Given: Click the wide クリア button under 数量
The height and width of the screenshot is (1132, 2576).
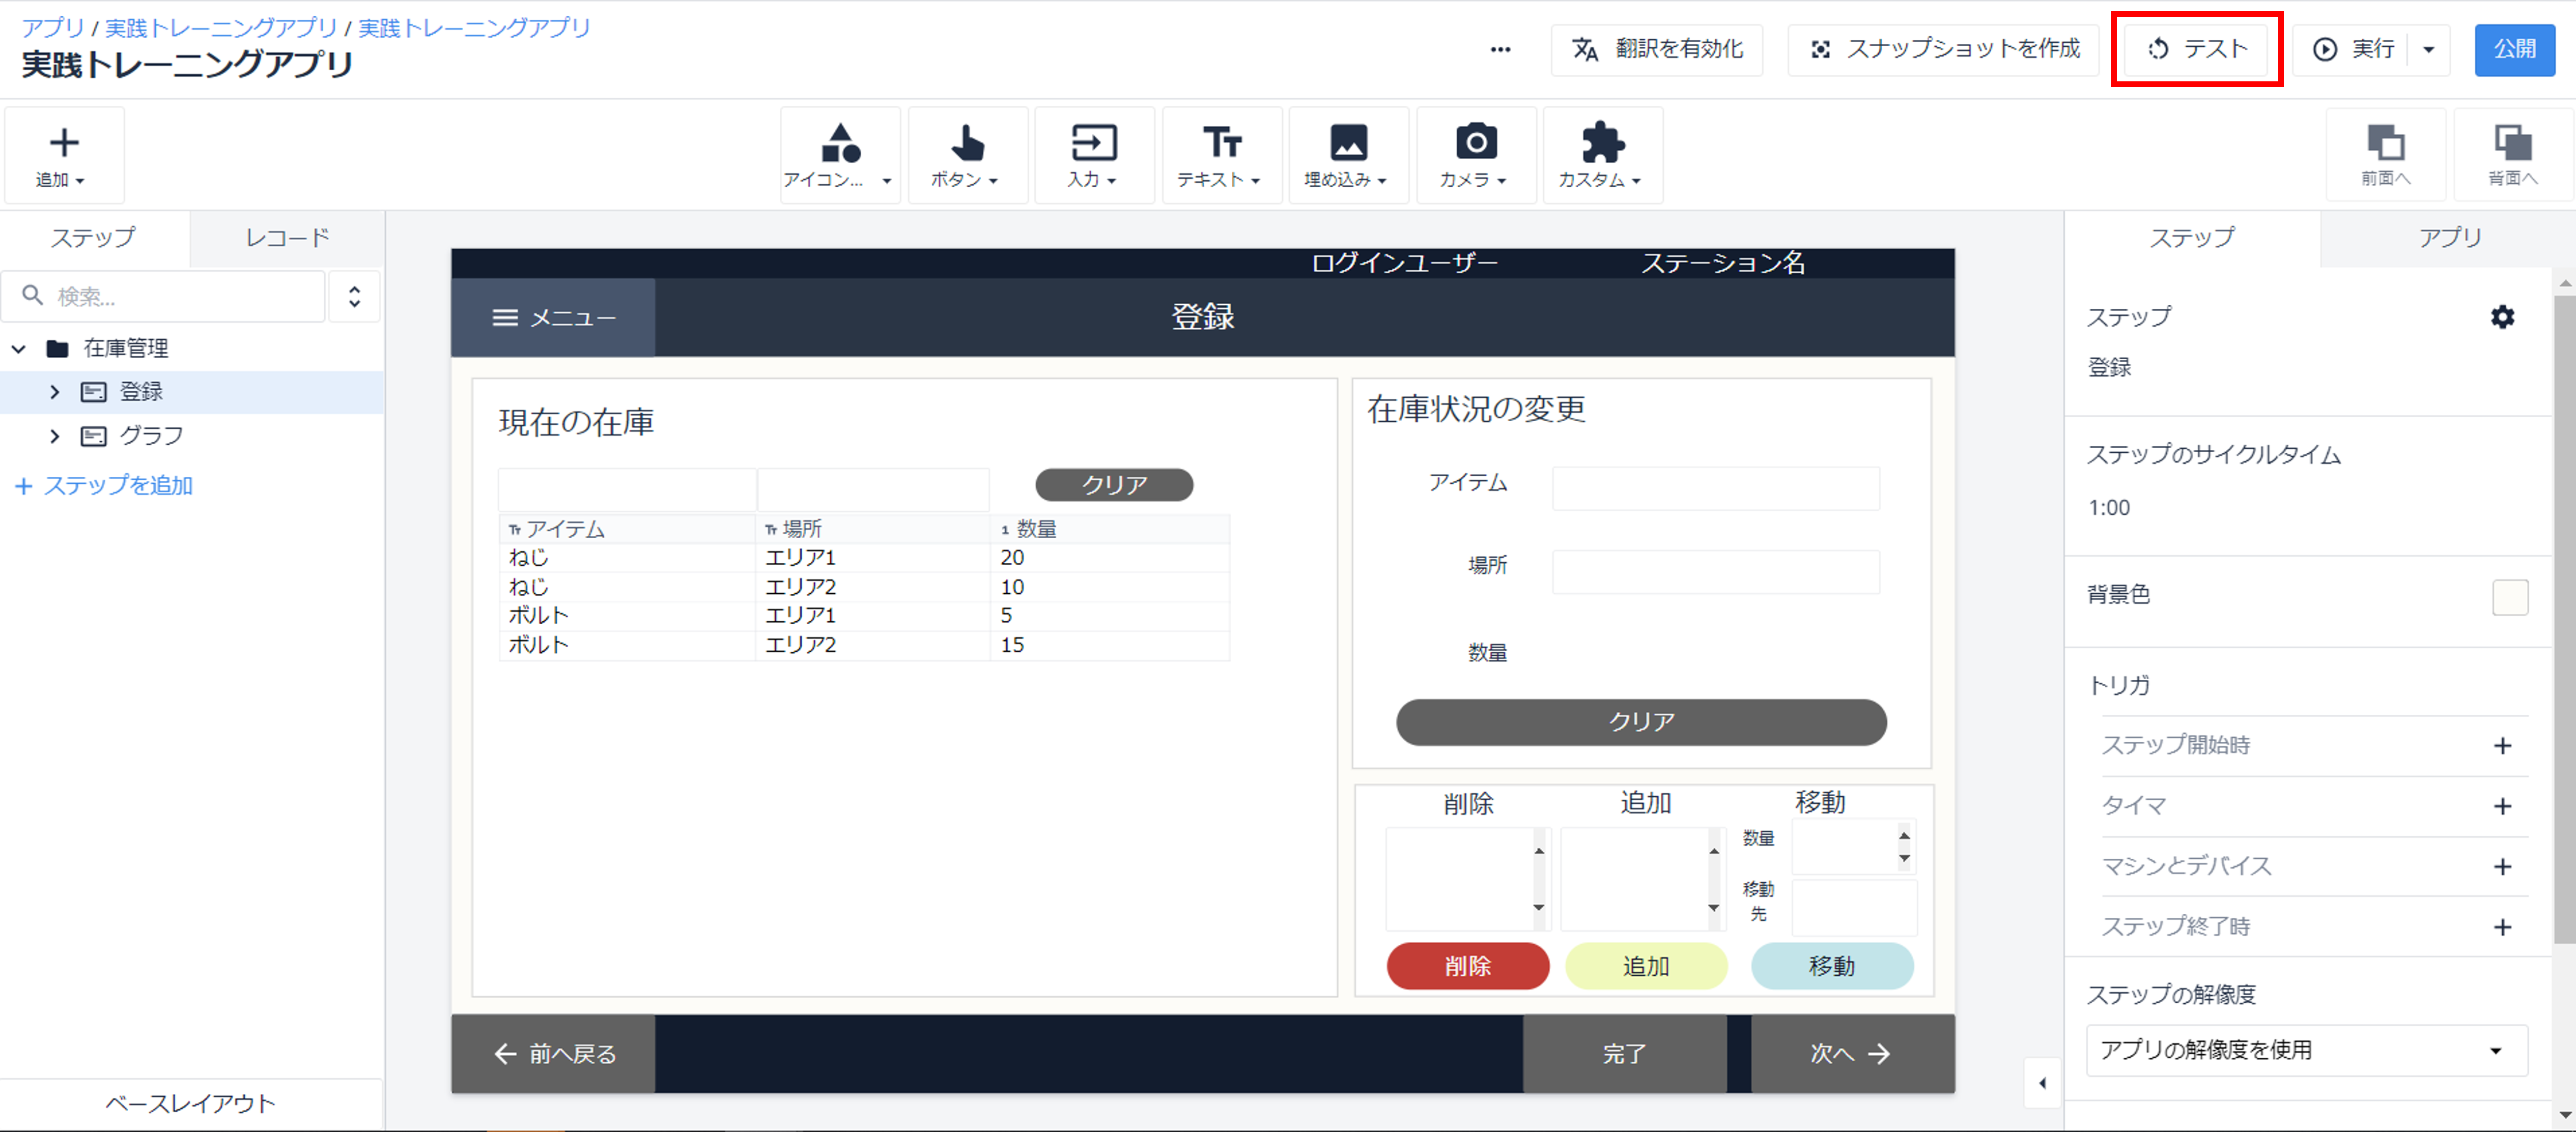Looking at the screenshot, I should pyautogui.click(x=1641, y=722).
